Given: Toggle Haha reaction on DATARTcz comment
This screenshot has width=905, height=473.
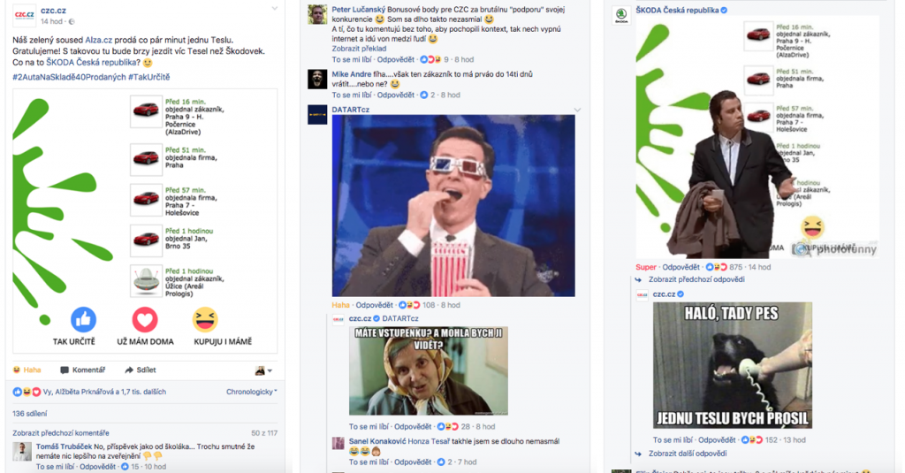Looking at the screenshot, I should (x=340, y=305).
